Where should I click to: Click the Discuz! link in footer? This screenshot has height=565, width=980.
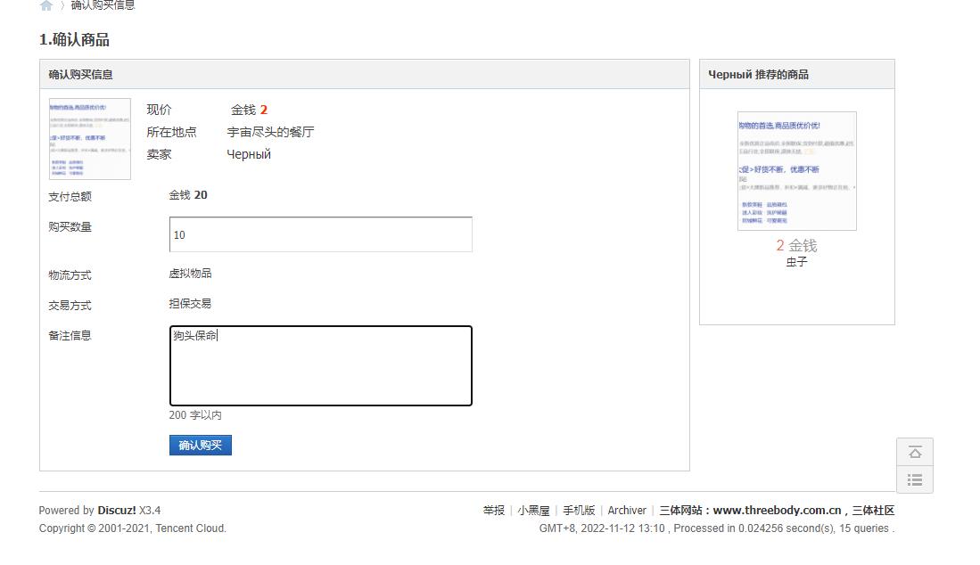(x=117, y=511)
